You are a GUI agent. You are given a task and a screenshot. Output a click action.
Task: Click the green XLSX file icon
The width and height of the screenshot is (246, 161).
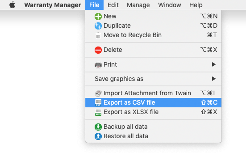[x=98, y=112]
